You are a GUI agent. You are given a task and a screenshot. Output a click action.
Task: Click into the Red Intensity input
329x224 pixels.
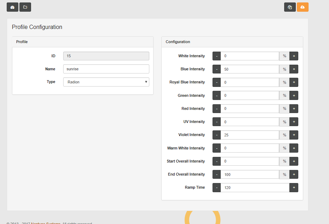250,108
